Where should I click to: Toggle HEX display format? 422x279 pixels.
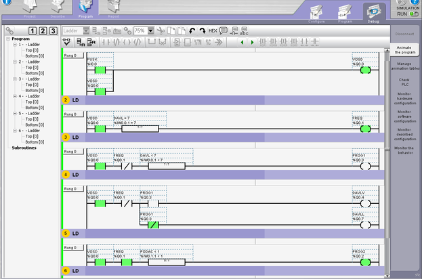pyautogui.click(x=213, y=31)
